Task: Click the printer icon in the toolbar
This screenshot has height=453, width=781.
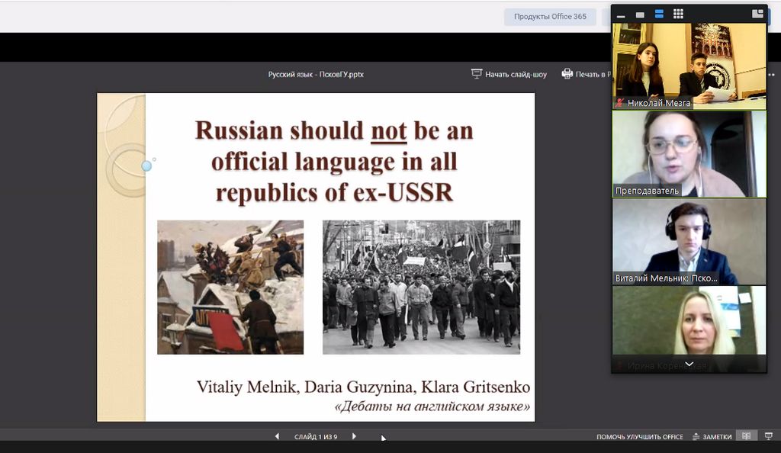Action: click(567, 74)
